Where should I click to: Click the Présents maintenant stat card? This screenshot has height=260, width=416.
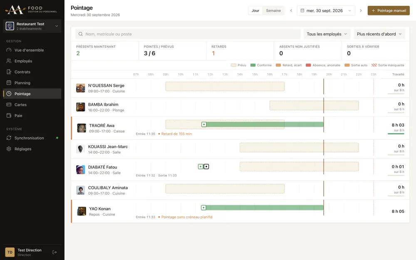[x=105, y=50]
